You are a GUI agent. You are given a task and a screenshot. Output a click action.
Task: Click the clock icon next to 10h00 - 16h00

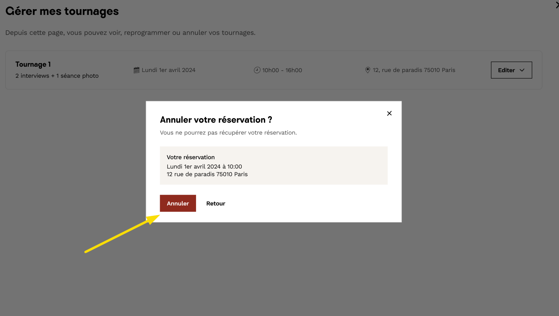pos(257,70)
